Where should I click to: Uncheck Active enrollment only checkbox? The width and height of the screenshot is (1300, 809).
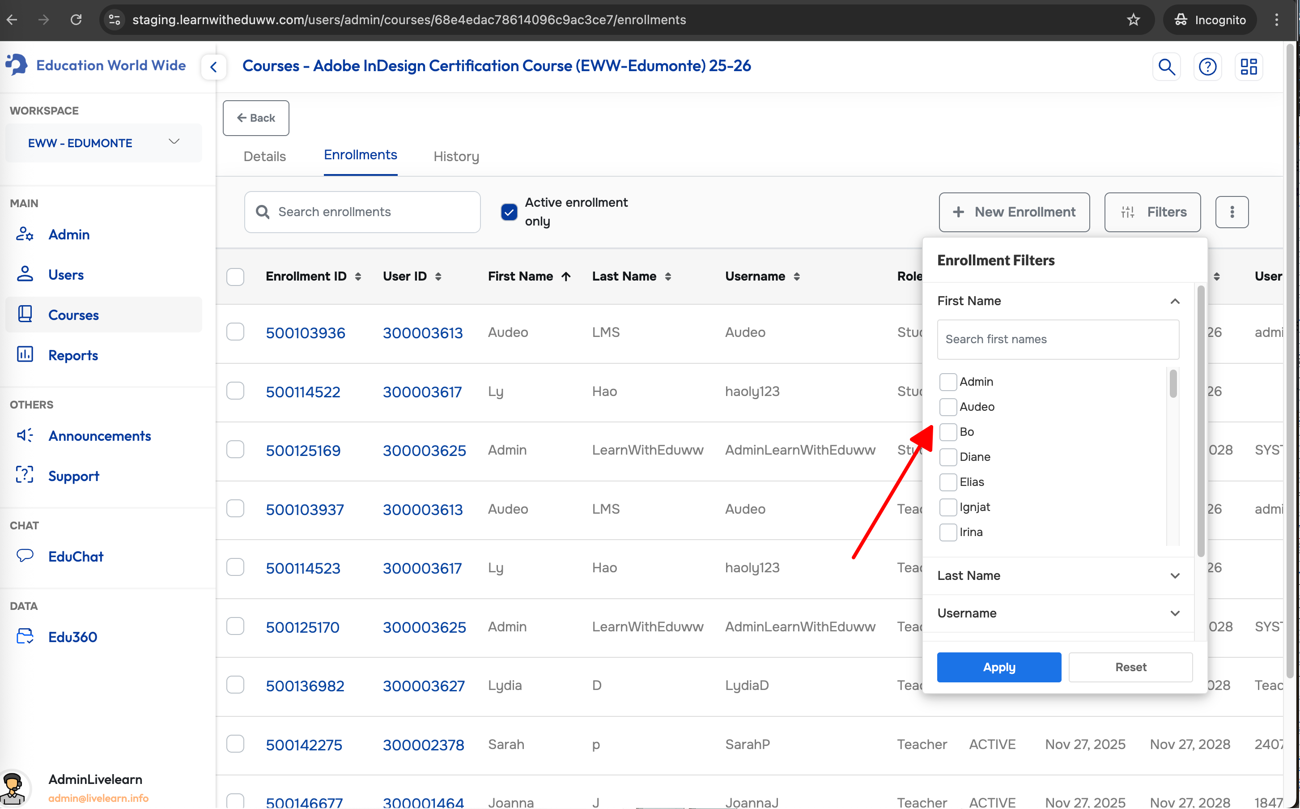509,212
